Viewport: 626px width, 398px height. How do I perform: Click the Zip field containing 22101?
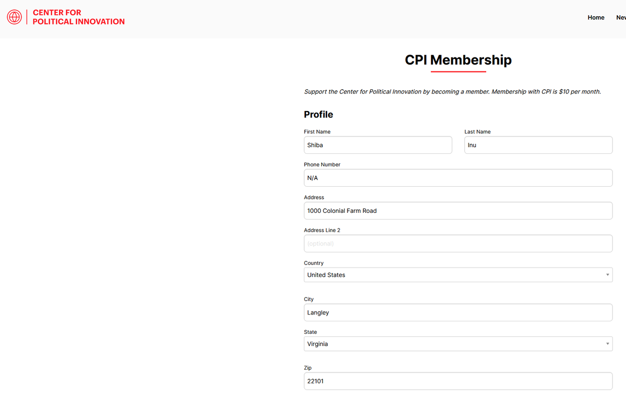coord(458,381)
